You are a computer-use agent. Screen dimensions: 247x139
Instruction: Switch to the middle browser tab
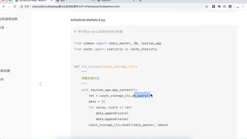click(75, 1)
